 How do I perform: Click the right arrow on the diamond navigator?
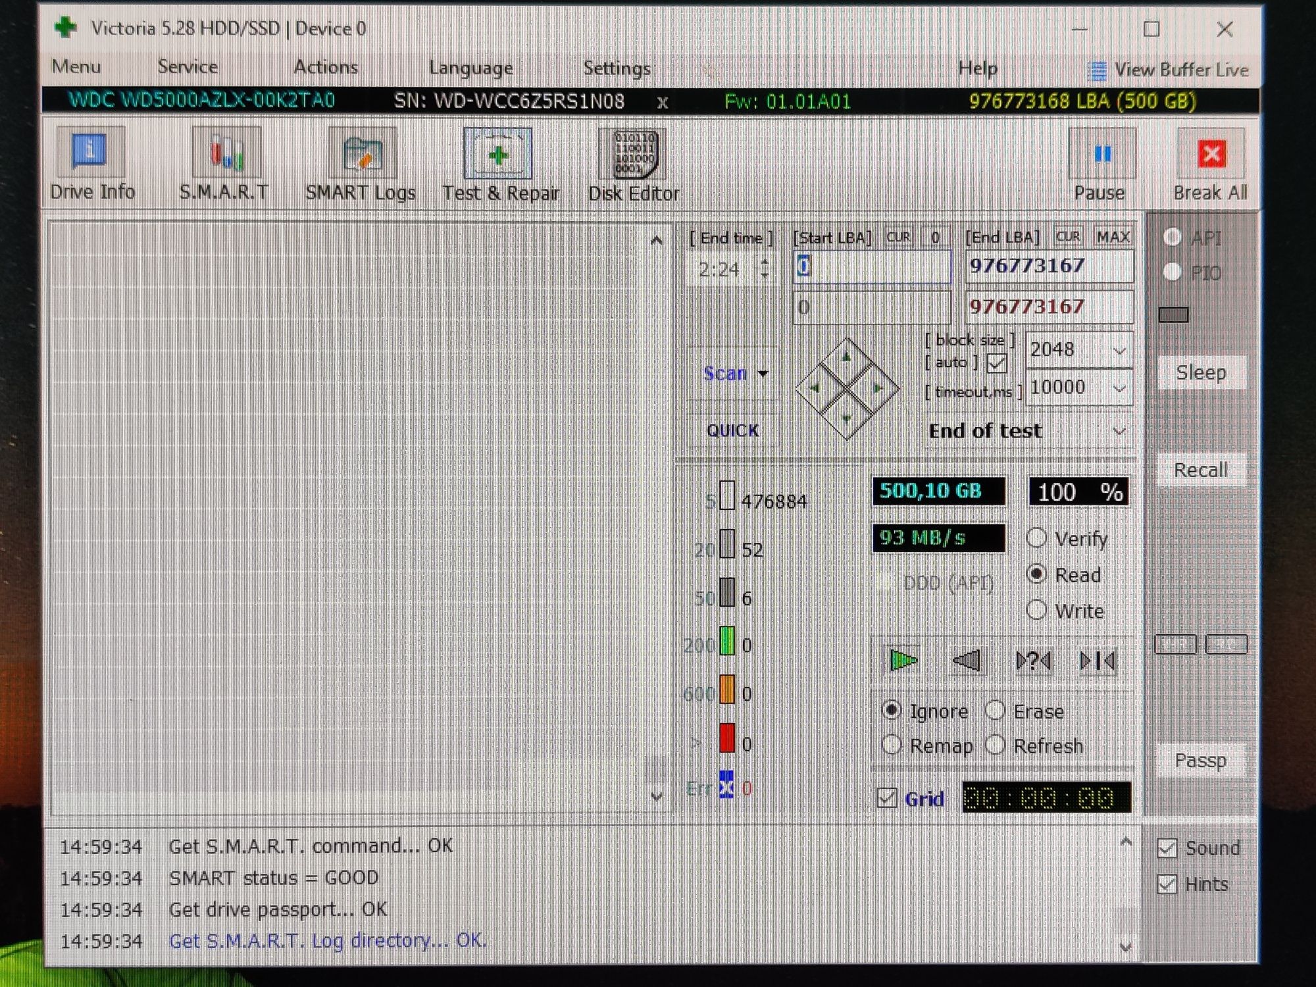coord(878,388)
